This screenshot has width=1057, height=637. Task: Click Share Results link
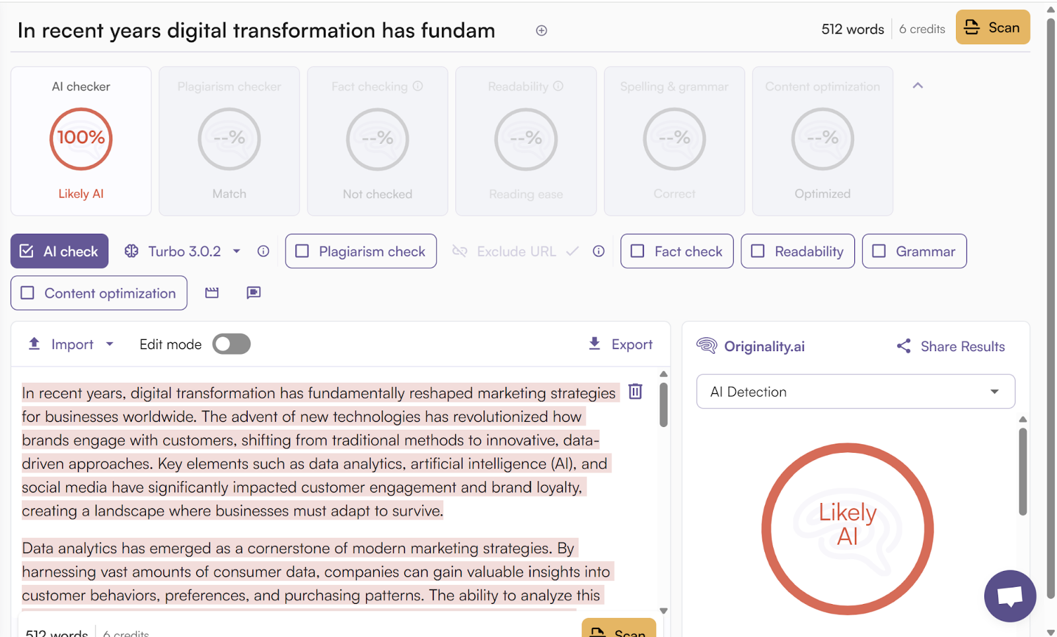(x=951, y=346)
